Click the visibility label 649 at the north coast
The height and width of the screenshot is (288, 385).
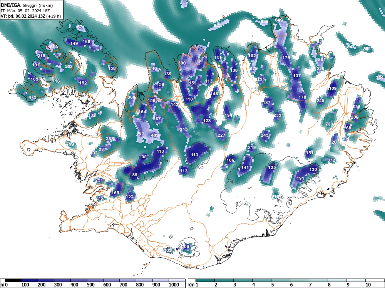coord(279,20)
